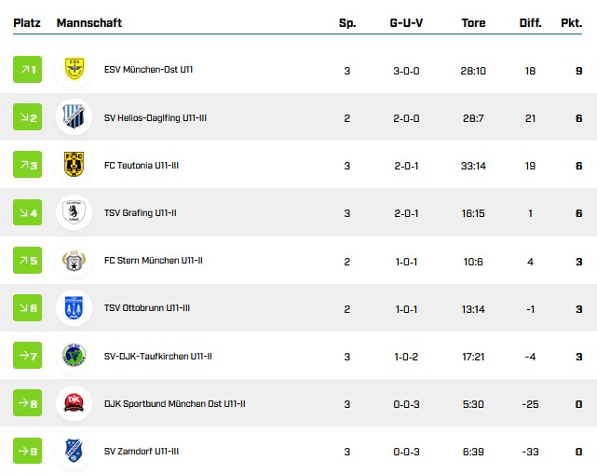
Task: Open SV Helios-Daglfing U11-III team link
Action: 154,118
